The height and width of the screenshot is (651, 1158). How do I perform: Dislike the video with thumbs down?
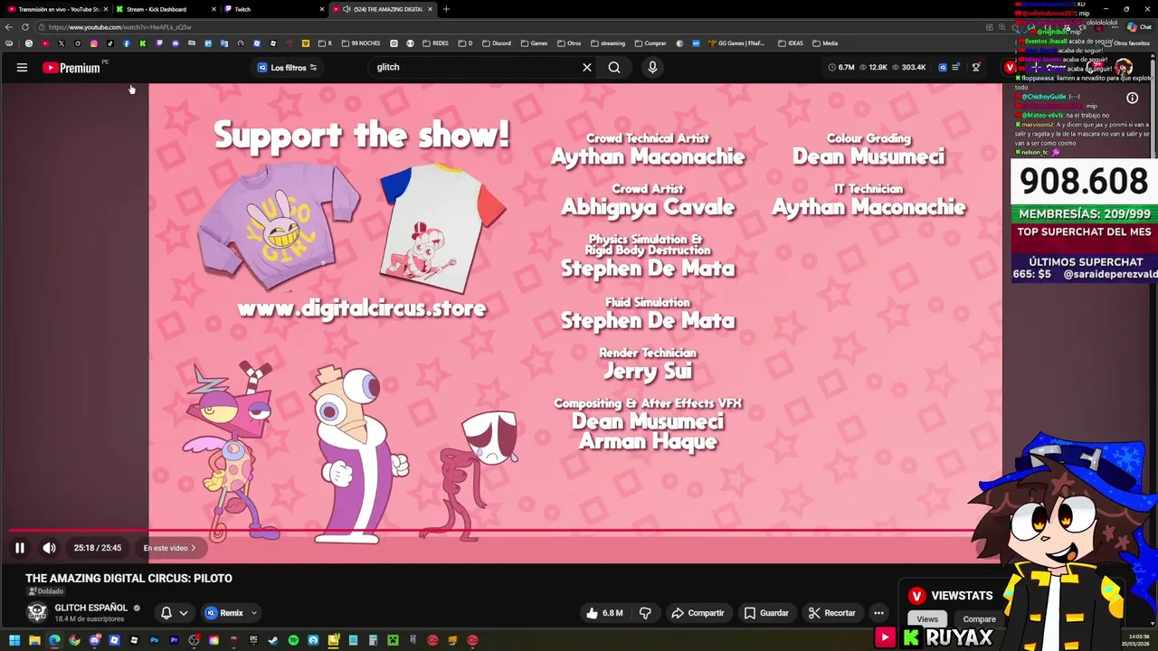(645, 613)
